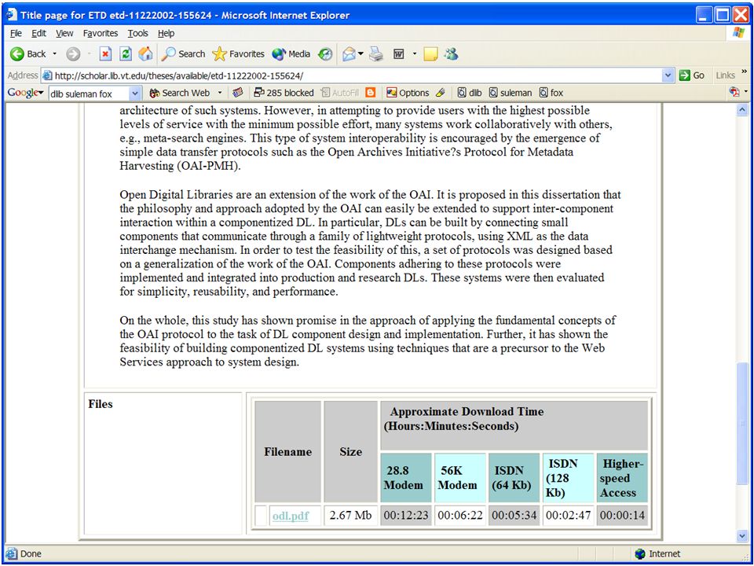Open the Back history dropdown arrow
This screenshot has width=754, height=566.
(54, 54)
